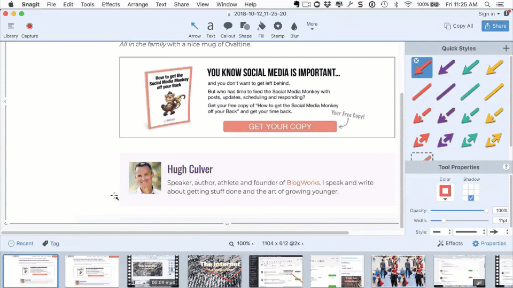Screen dimensions: 513x288
Task: Apply the purple plain line quick style
Action: point(446,92)
